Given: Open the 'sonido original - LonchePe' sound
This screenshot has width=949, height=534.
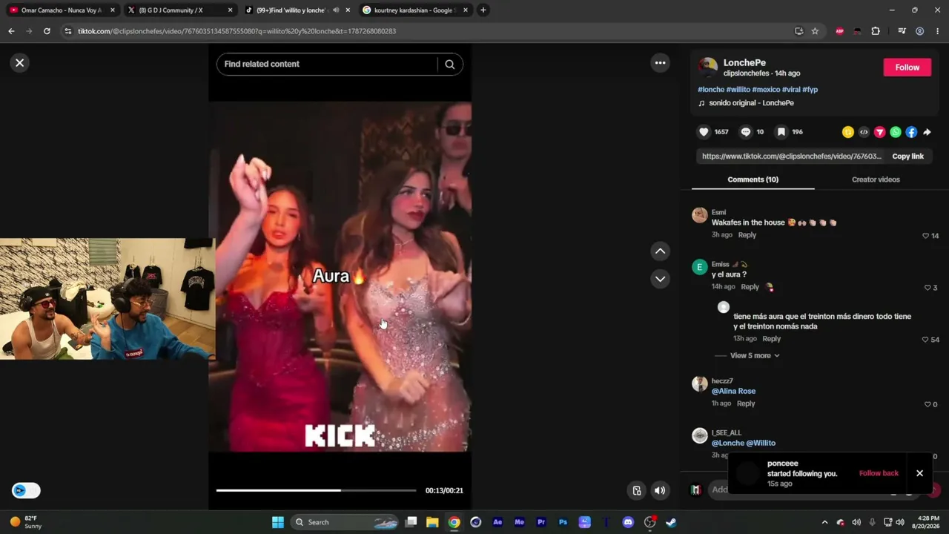Looking at the screenshot, I should tap(751, 103).
